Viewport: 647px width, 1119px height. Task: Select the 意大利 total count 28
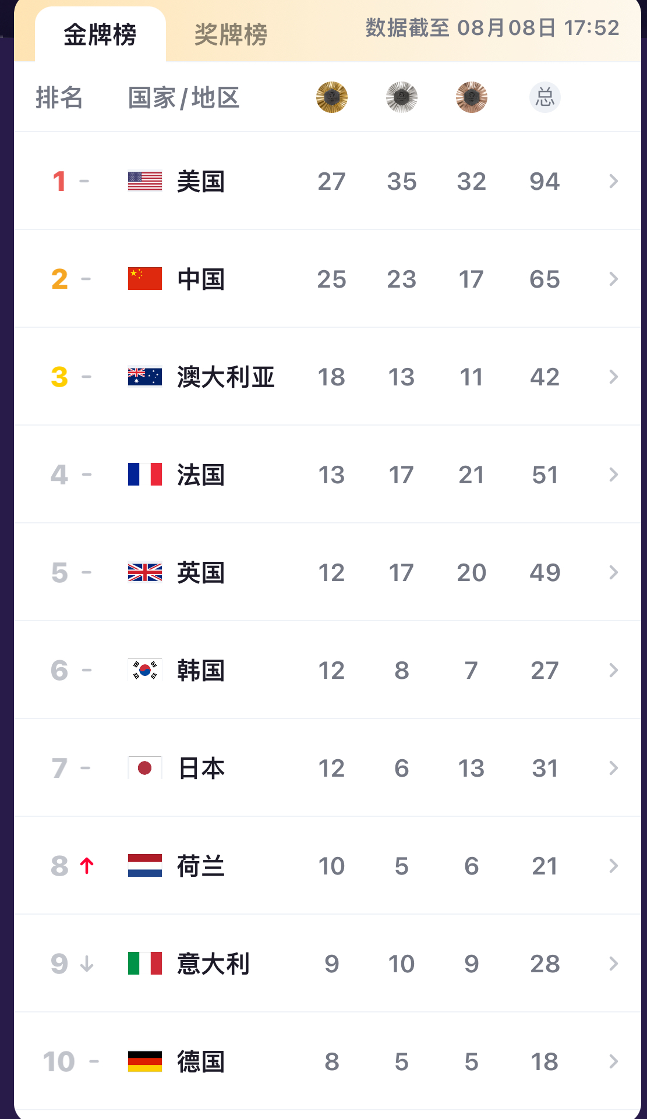(x=545, y=964)
